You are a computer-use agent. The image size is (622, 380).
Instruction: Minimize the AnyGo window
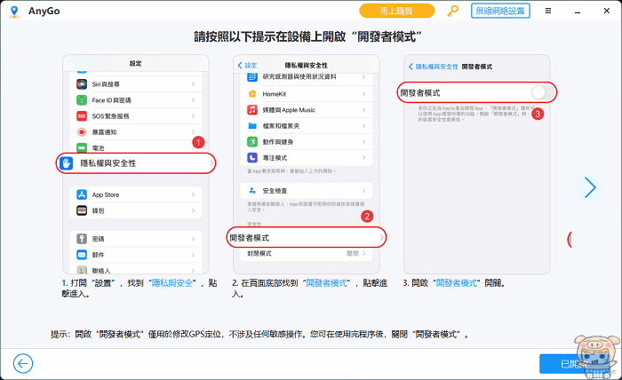578,11
